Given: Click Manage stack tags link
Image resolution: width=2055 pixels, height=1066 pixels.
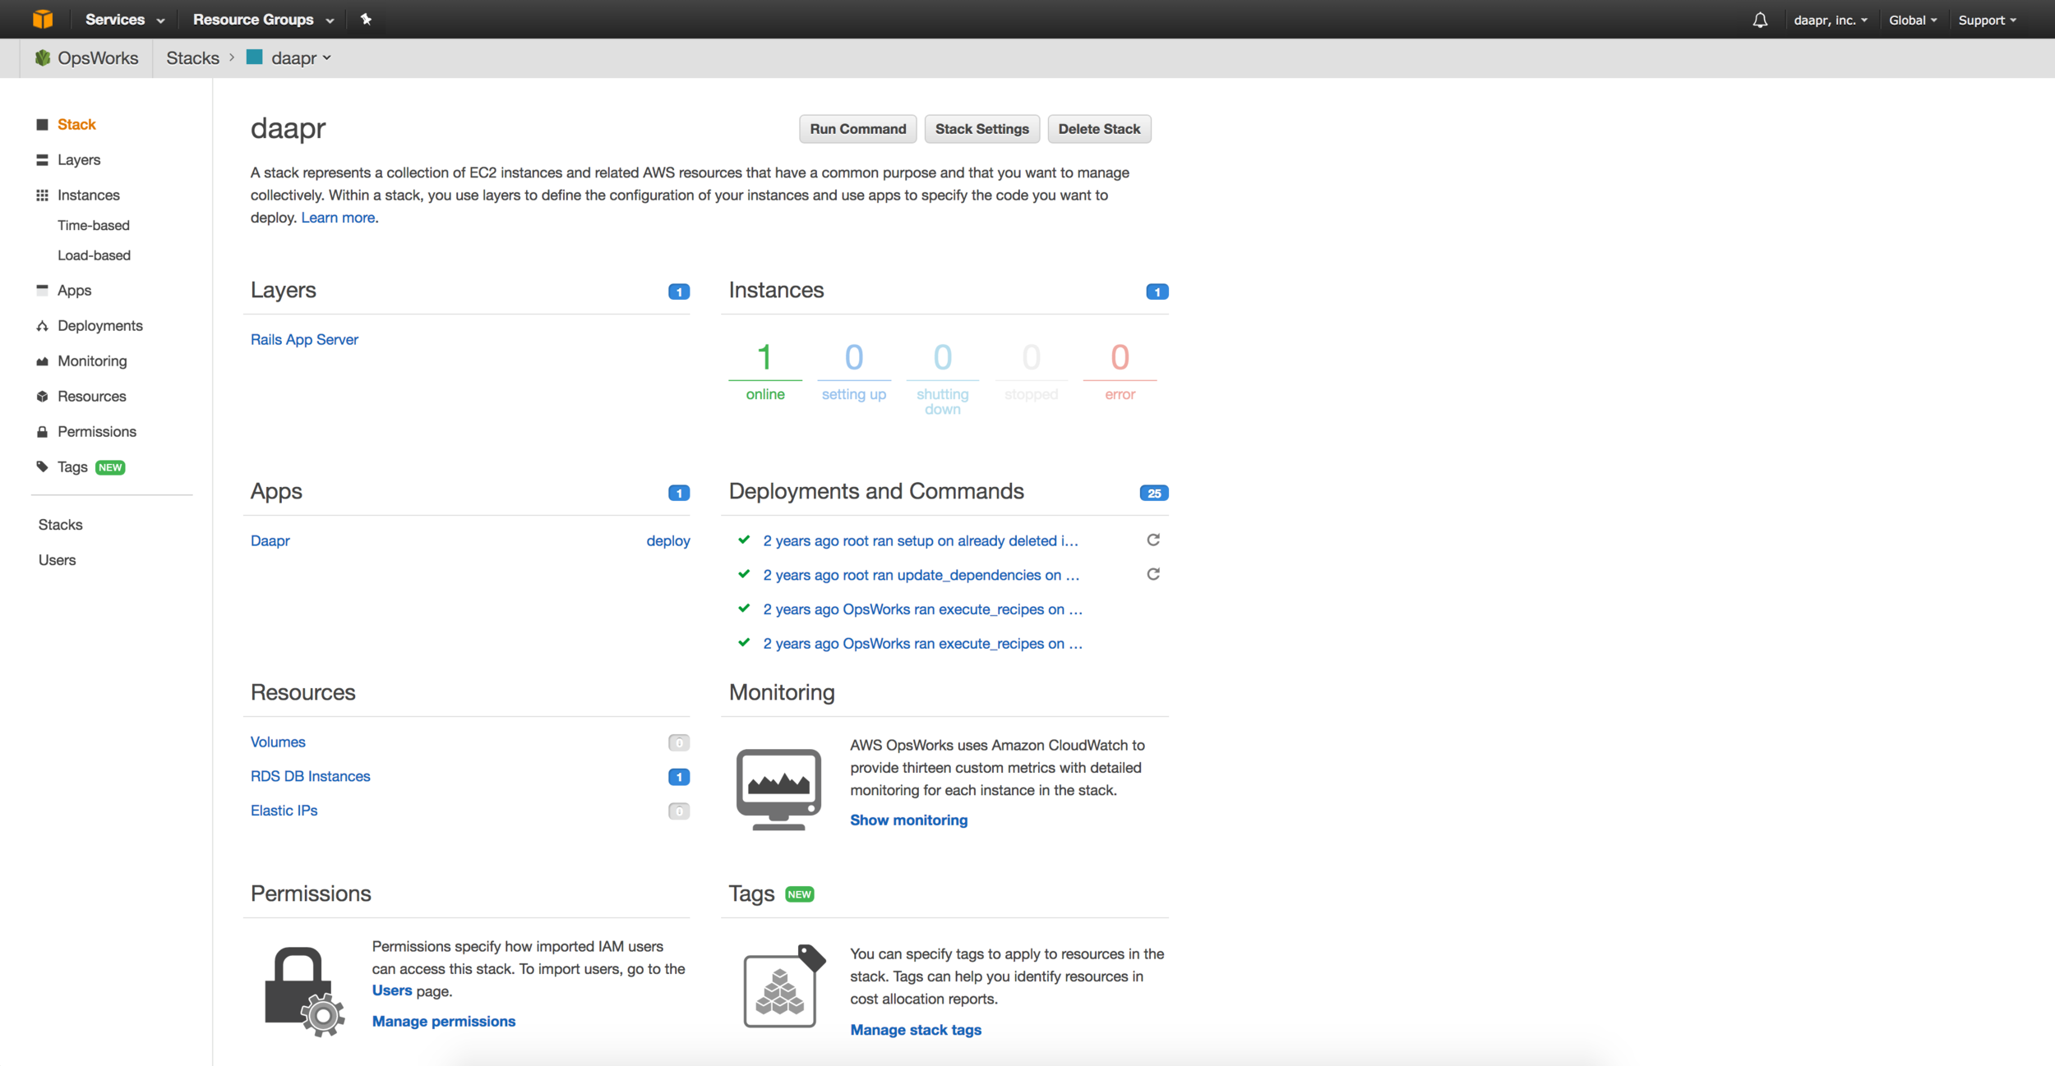Looking at the screenshot, I should coord(916,1030).
